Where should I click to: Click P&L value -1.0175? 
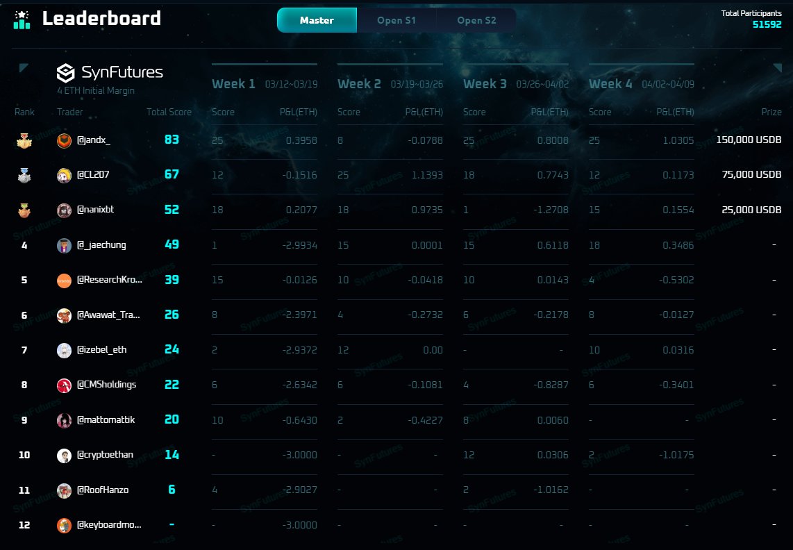pos(676,455)
